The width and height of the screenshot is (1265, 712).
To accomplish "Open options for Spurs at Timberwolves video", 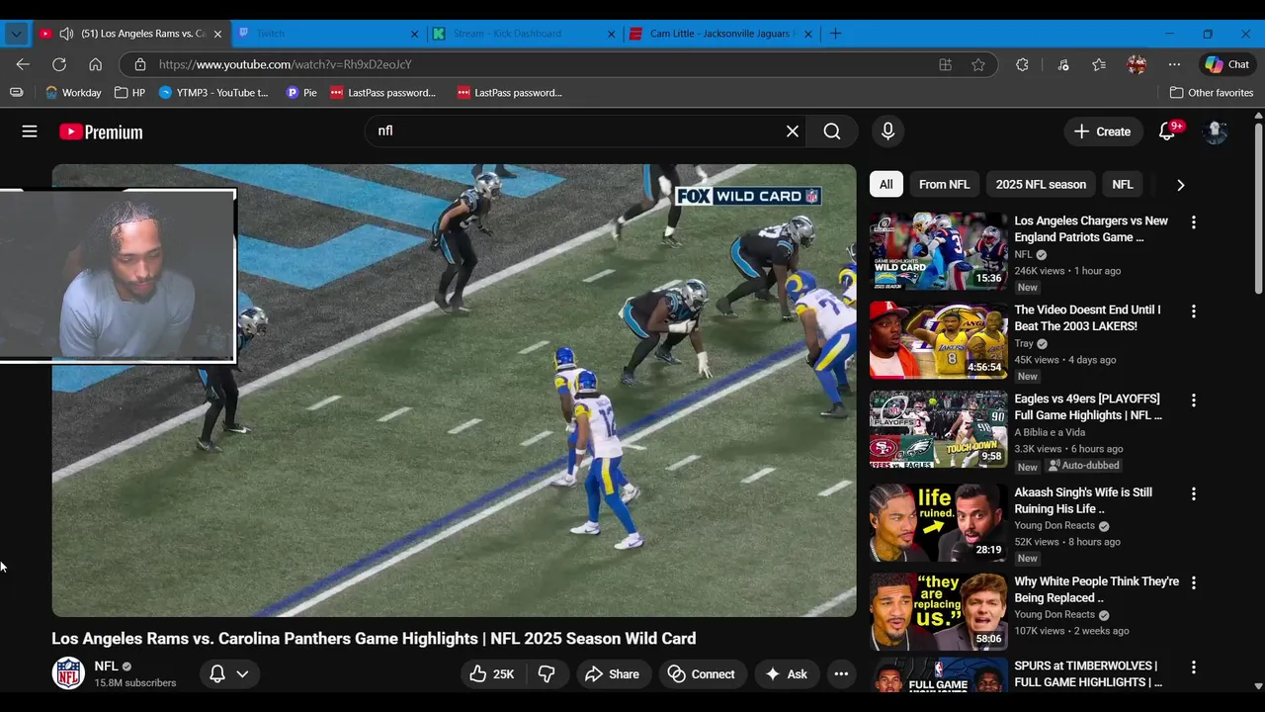I will click(x=1193, y=667).
